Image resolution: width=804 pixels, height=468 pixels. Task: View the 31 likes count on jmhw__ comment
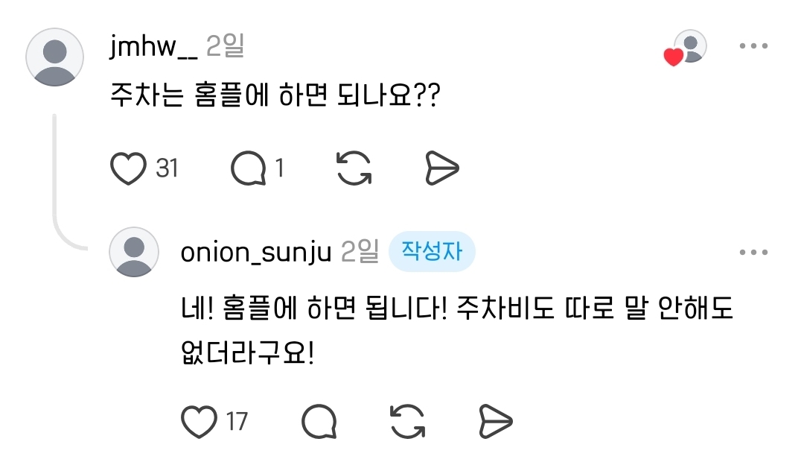click(167, 168)
